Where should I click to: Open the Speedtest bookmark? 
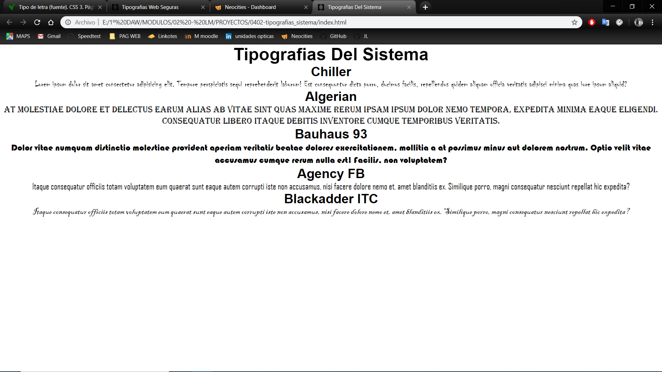[85, 36]
